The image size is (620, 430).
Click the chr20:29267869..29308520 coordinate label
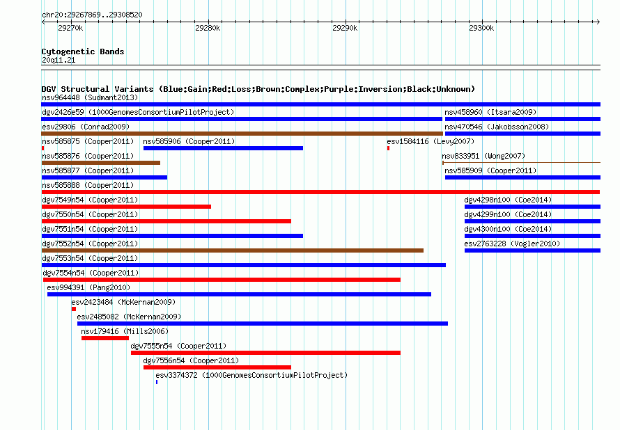tap(92, 15)
